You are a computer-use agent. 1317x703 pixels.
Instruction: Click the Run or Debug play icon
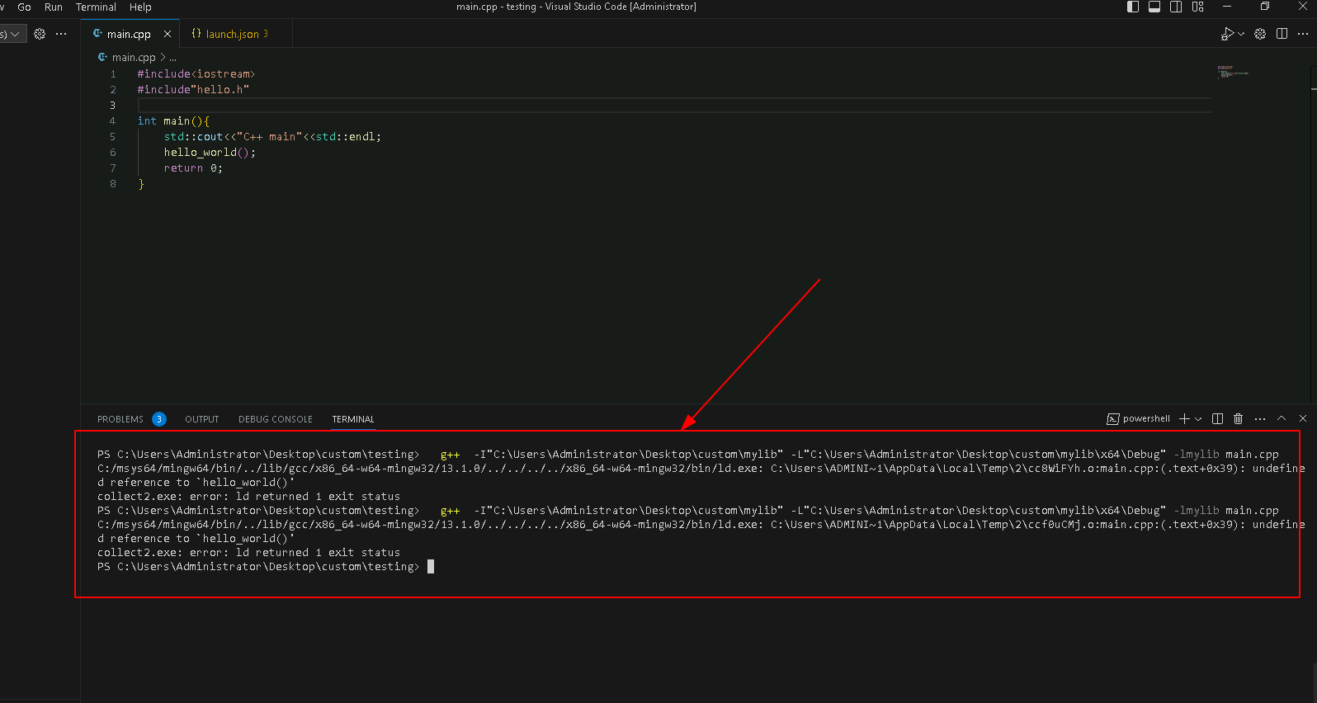(x=1227, y=34)
